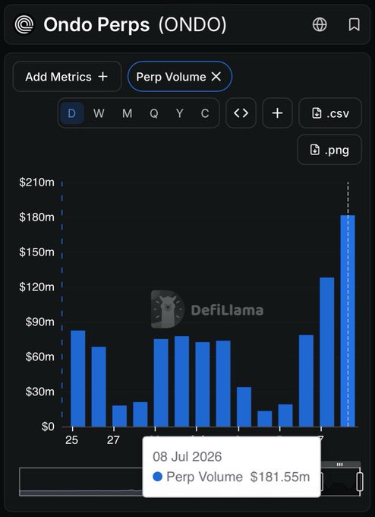This screenshot has height=517, width=375.
Task: Switch chart to quarterly Q interval
Action: pyautogui.click(x=154, y=113)
